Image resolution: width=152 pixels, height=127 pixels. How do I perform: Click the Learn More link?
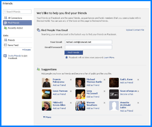tap(109, 58)
